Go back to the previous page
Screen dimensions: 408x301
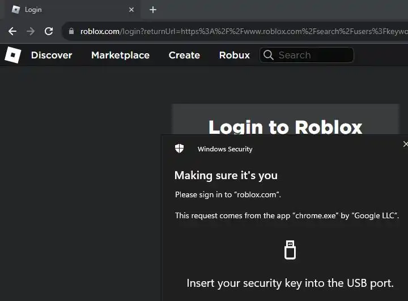[12, 31]
